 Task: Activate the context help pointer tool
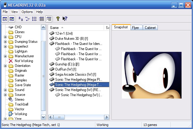coord(65,19)
